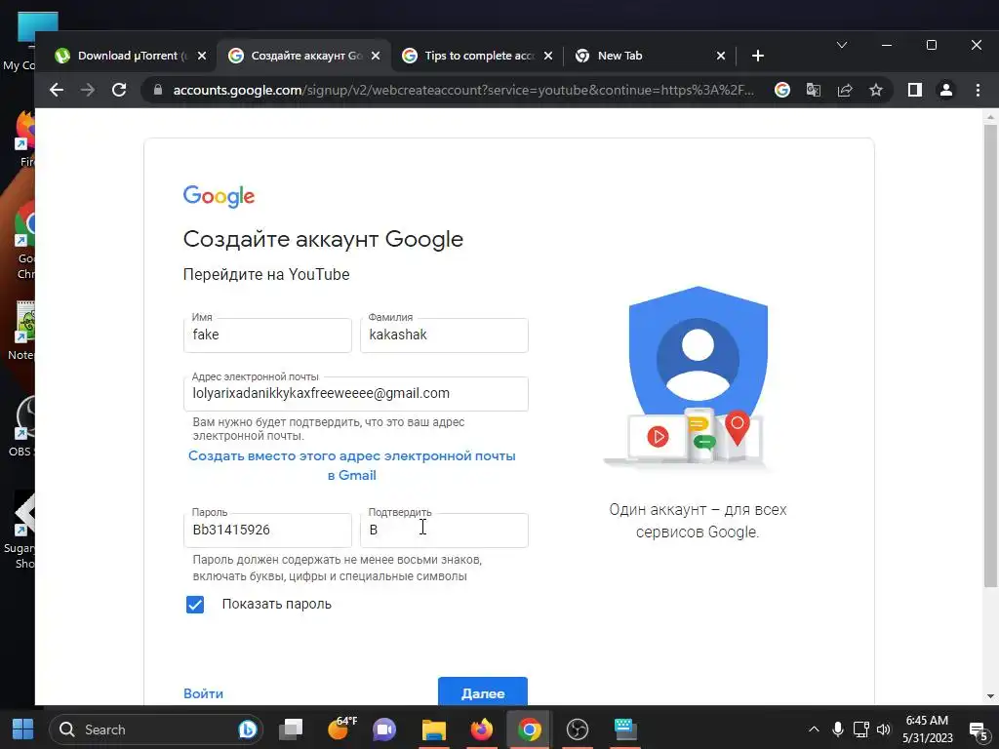999x749 pixels.
Task: Expand the tab search chevron
Action: tap(842, 45)
